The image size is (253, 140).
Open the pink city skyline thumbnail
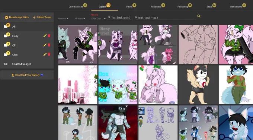click(x=78, y=85)
